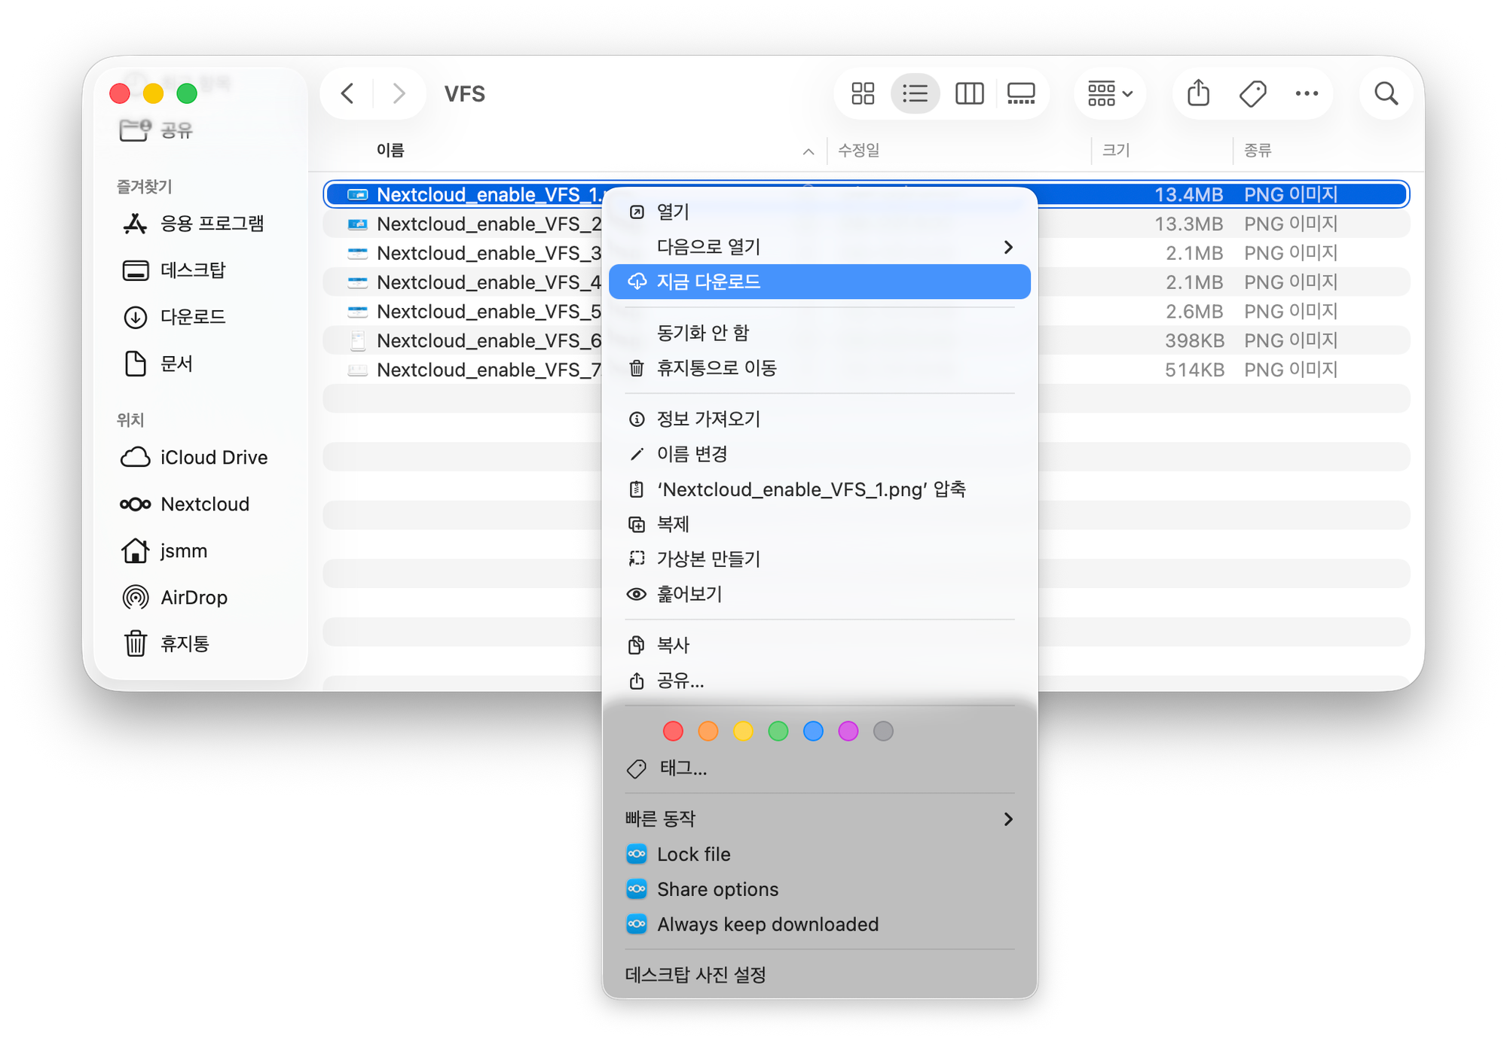This screenshot has height=1039, width=1507.
Task: Switch to column view
Action: 969,94
